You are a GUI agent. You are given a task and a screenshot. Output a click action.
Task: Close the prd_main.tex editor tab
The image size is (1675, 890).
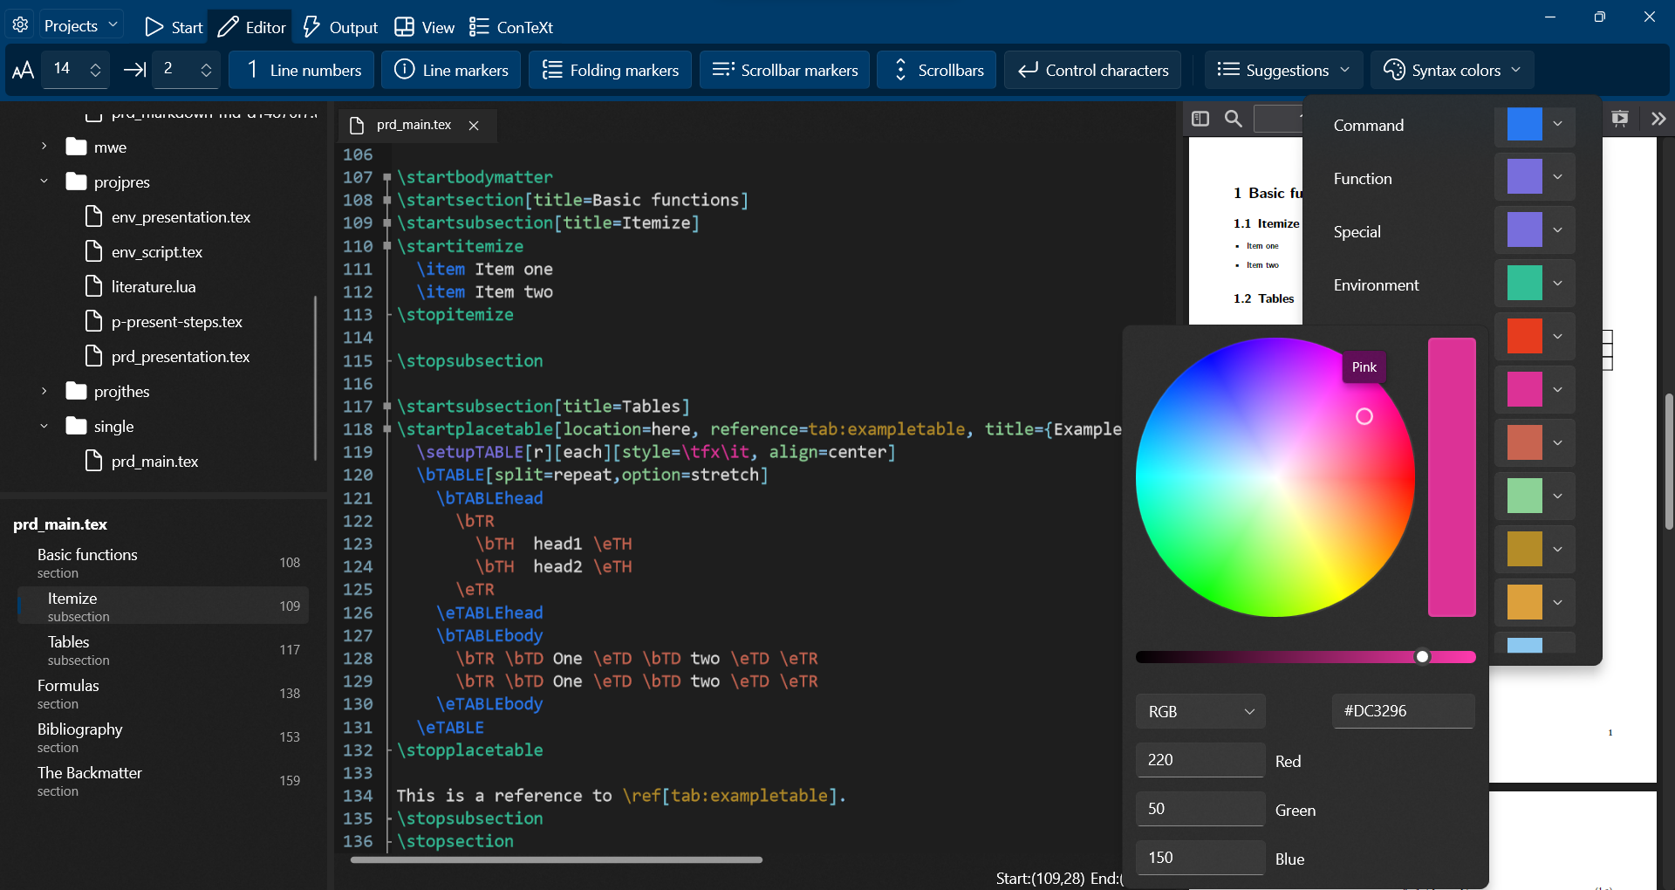tap(474, 126)
